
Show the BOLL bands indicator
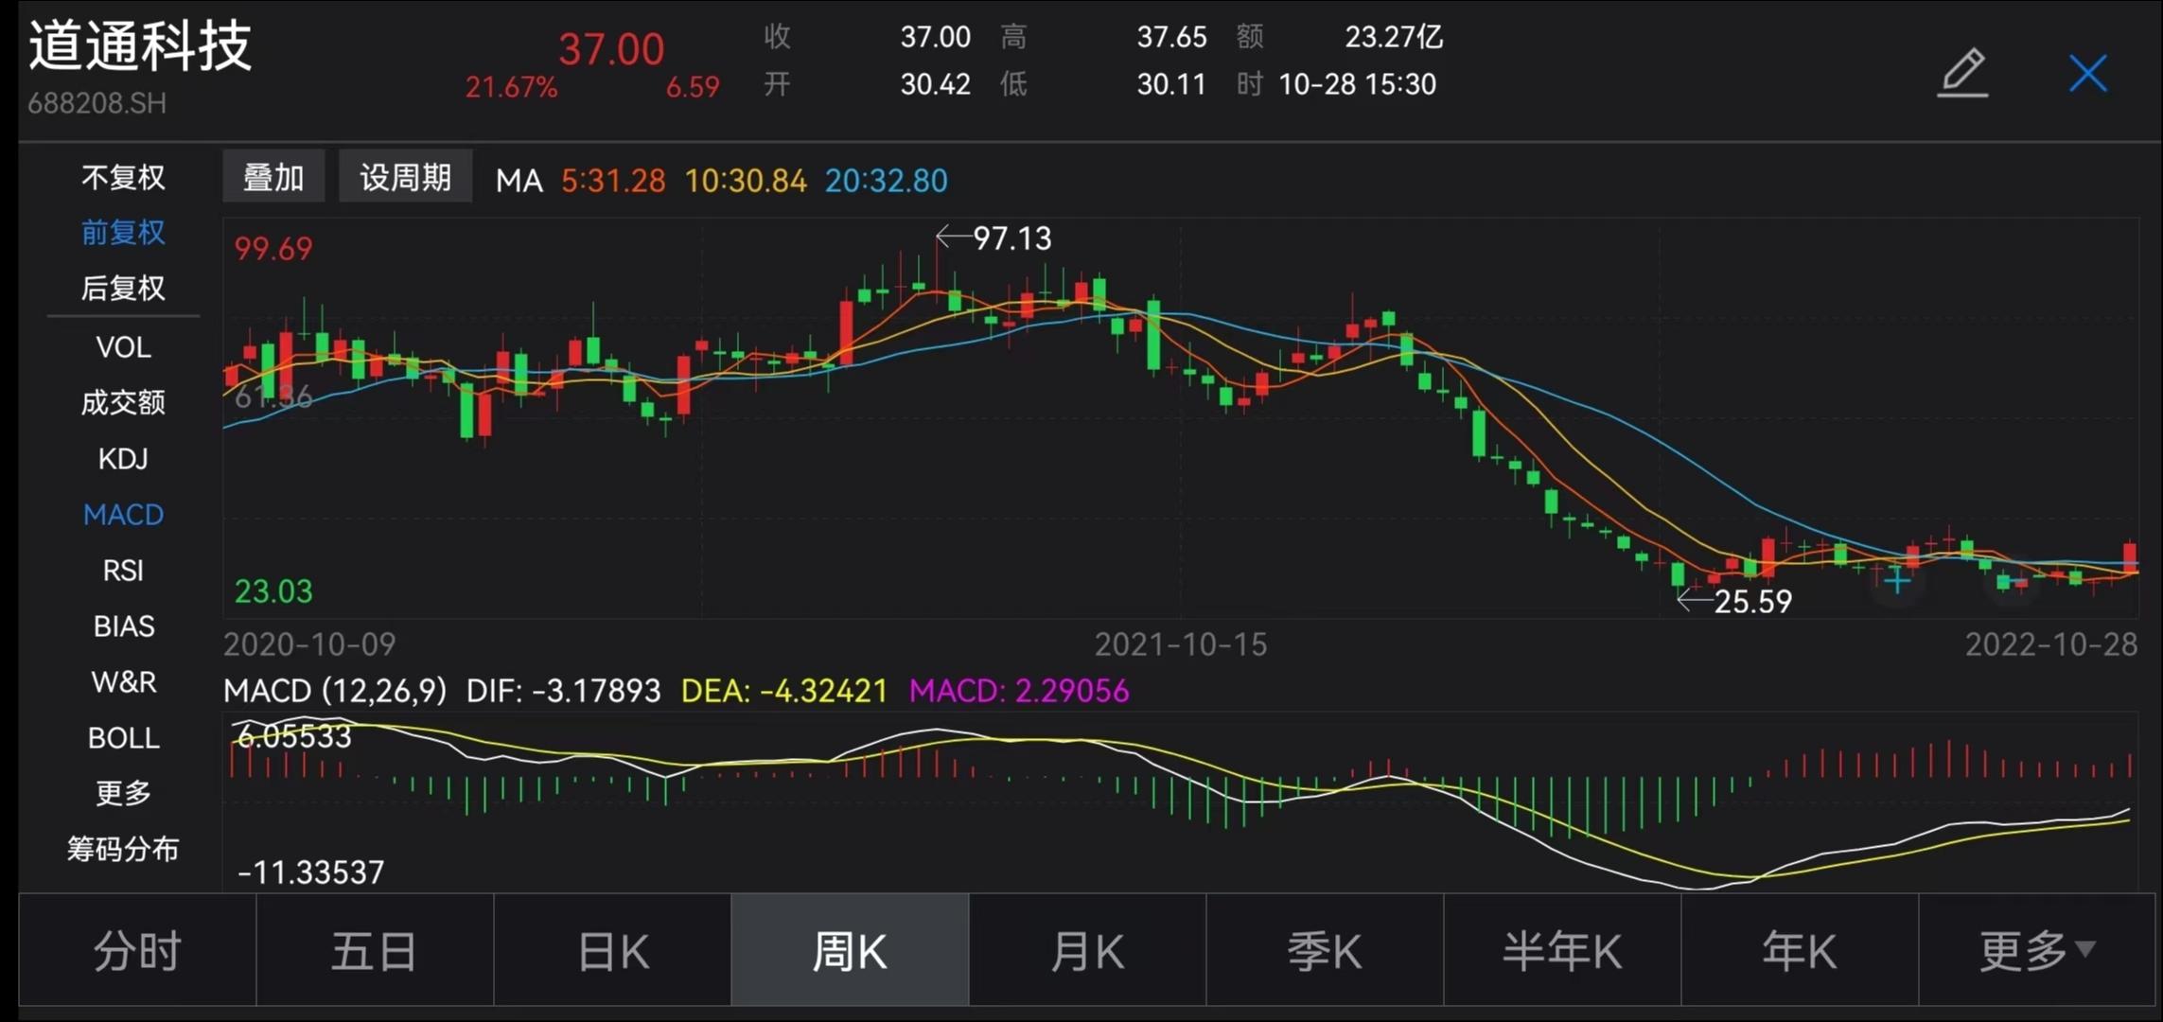point(122,737)
